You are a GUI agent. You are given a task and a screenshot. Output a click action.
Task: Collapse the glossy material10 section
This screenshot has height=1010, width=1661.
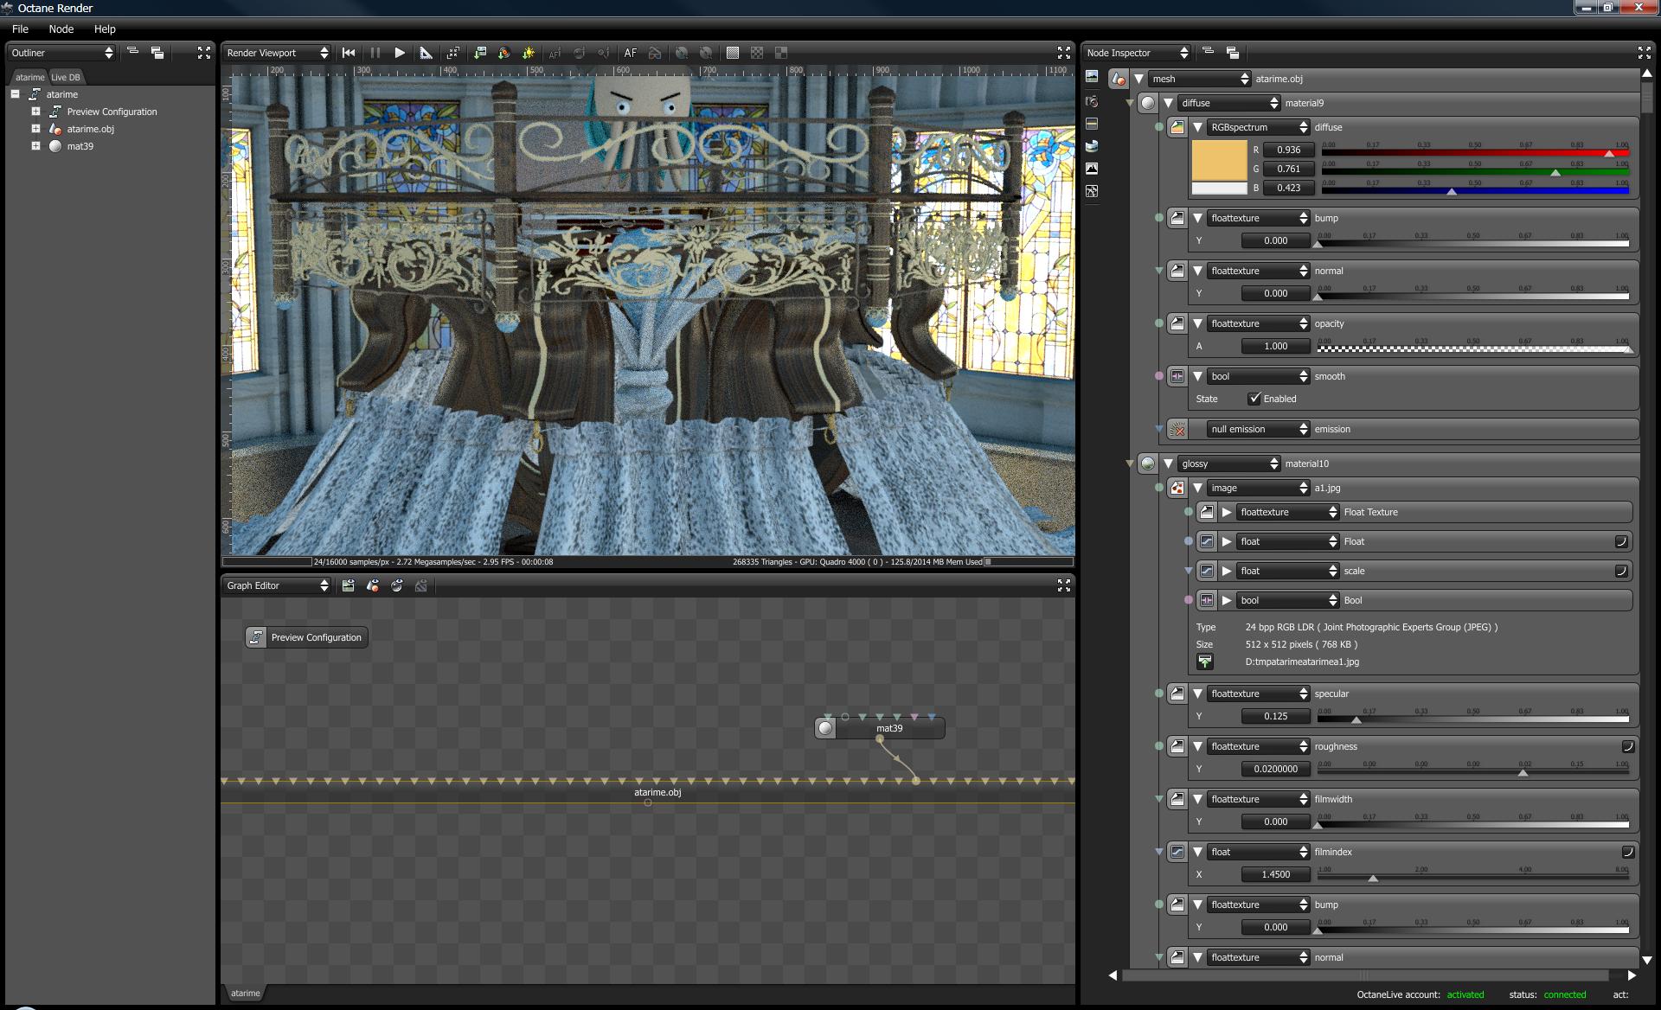[1168, 463]
